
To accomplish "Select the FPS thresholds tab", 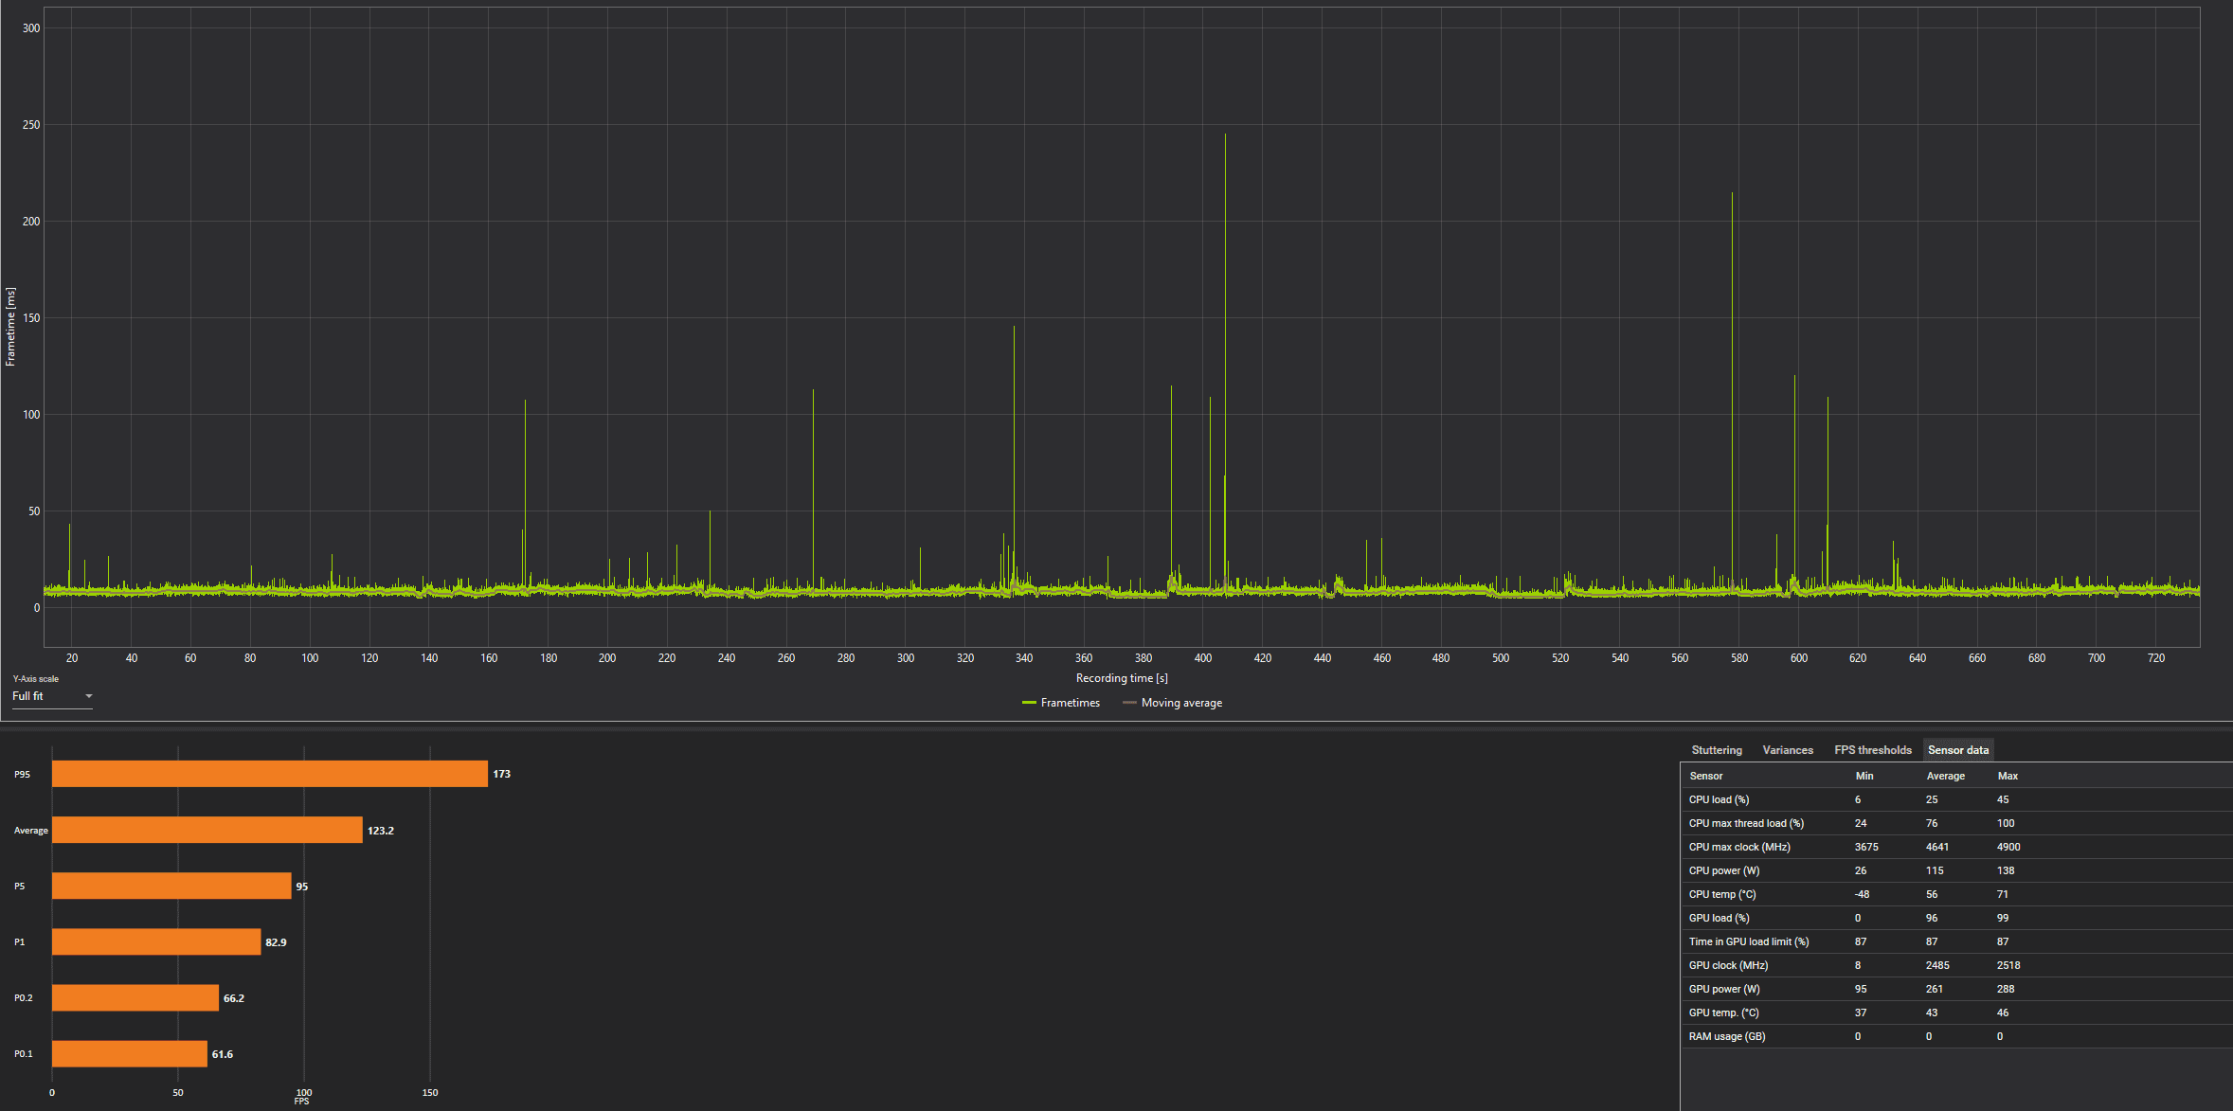I will [x=1872, y=750].
